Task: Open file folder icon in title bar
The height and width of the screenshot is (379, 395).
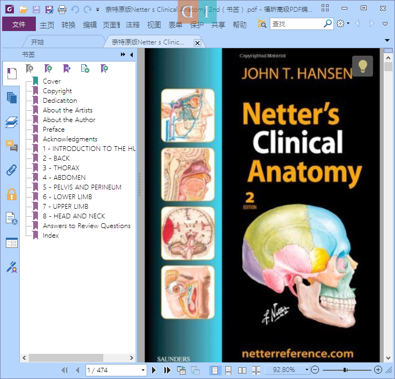Action: (23, 10)
